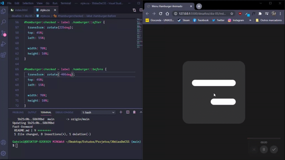The width and height of the screenshot is (285, 160).
Task: Open the View menu
Action: click(x=40, y=3)
